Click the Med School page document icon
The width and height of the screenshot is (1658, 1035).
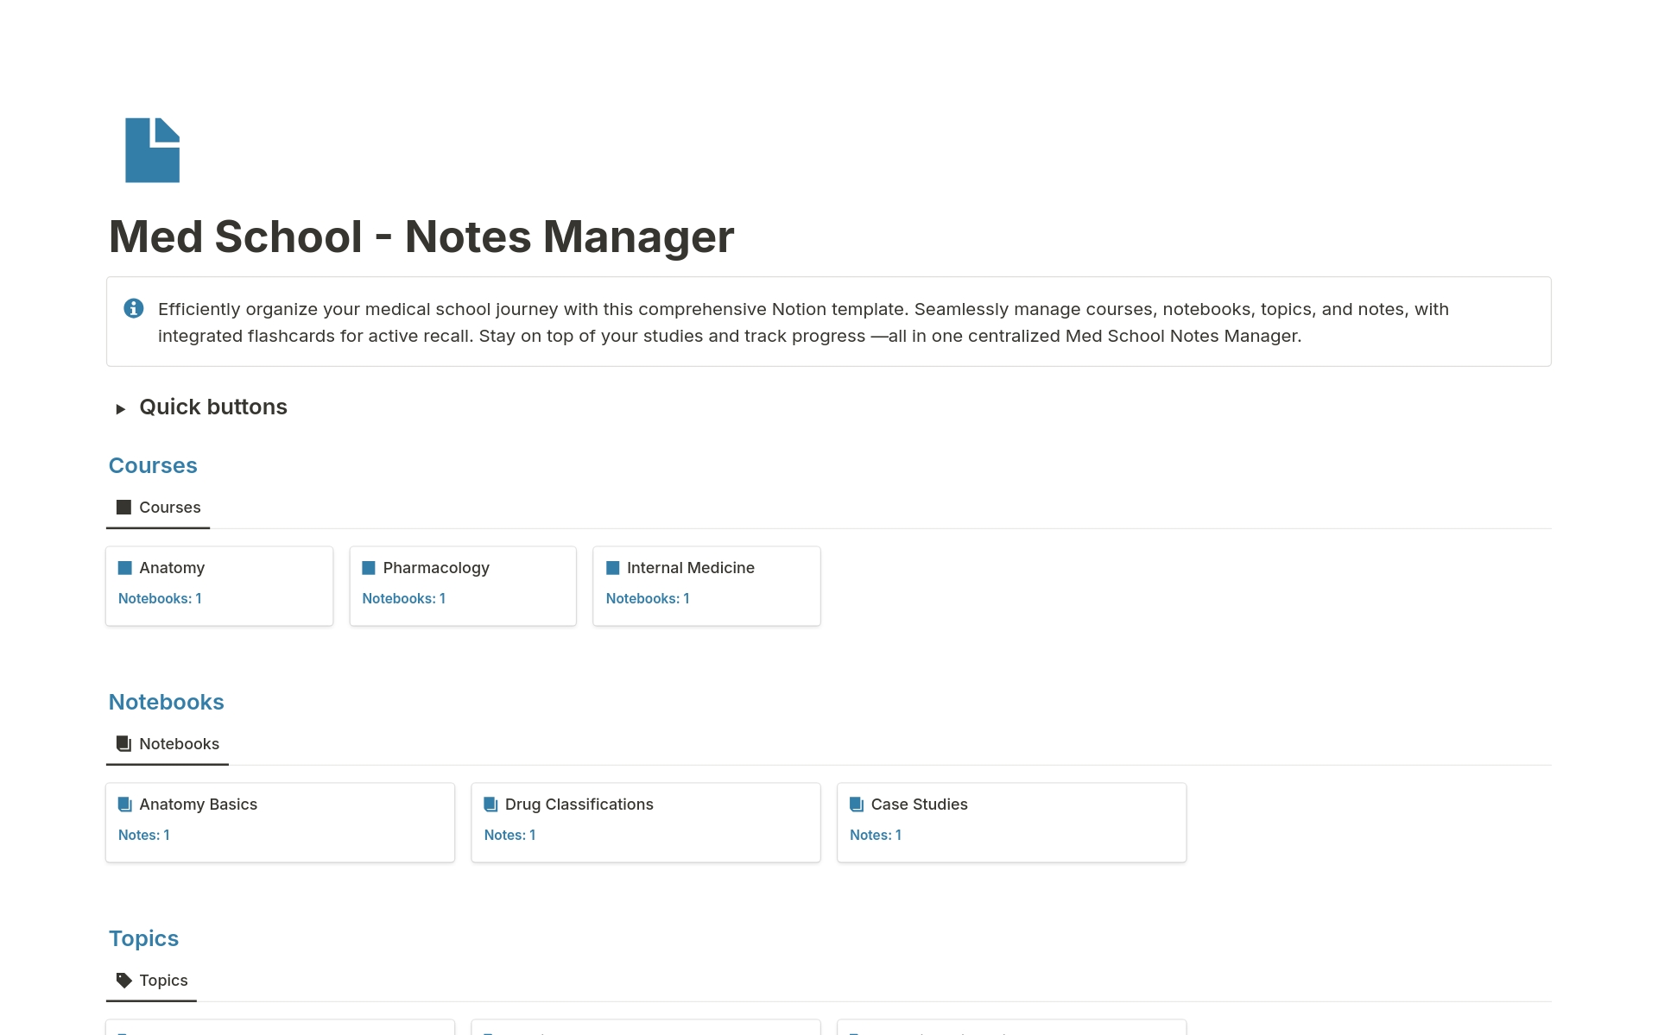point(152,149)
